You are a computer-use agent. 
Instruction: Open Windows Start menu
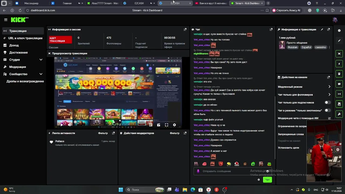(121, 190)
